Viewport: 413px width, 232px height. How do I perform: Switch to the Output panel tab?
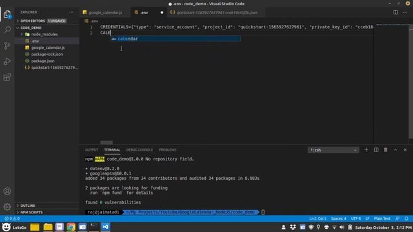click(92, 150)
